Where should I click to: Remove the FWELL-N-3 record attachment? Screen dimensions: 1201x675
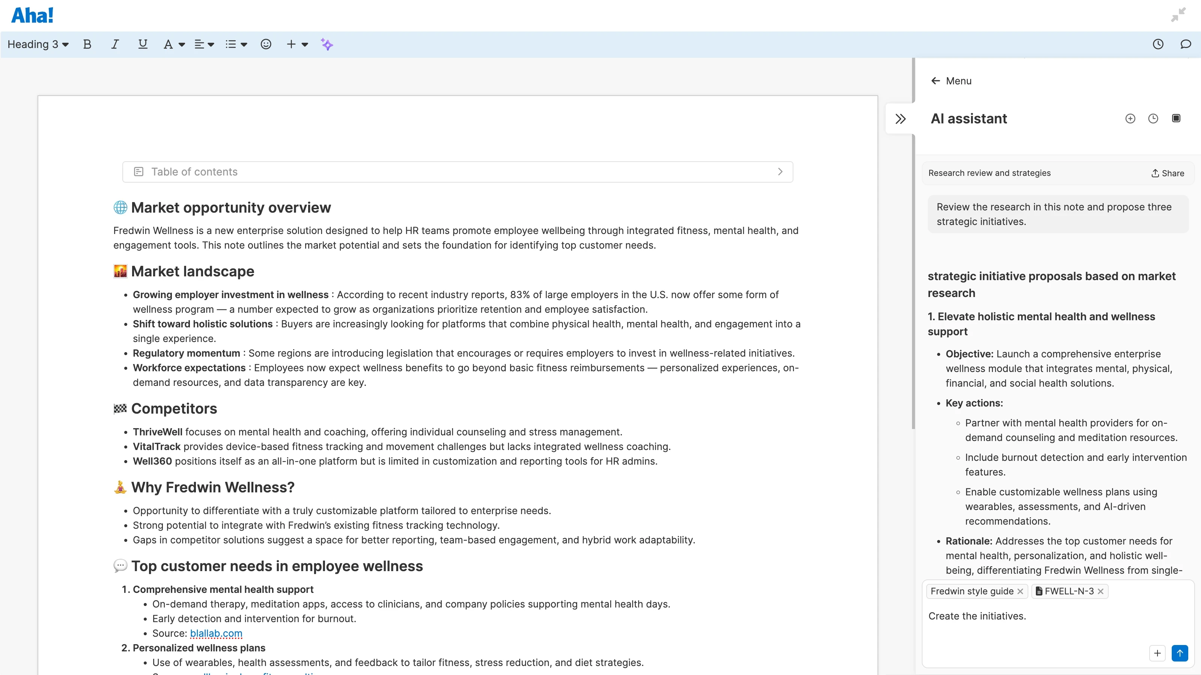coord(1101,591)
